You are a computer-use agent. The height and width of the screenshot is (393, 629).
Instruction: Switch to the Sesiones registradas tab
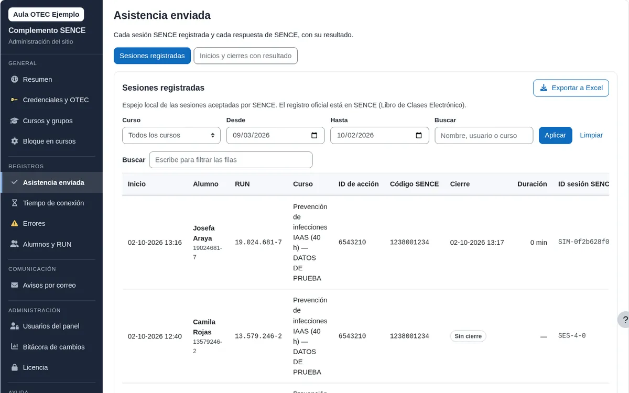(x=152, y=56)
